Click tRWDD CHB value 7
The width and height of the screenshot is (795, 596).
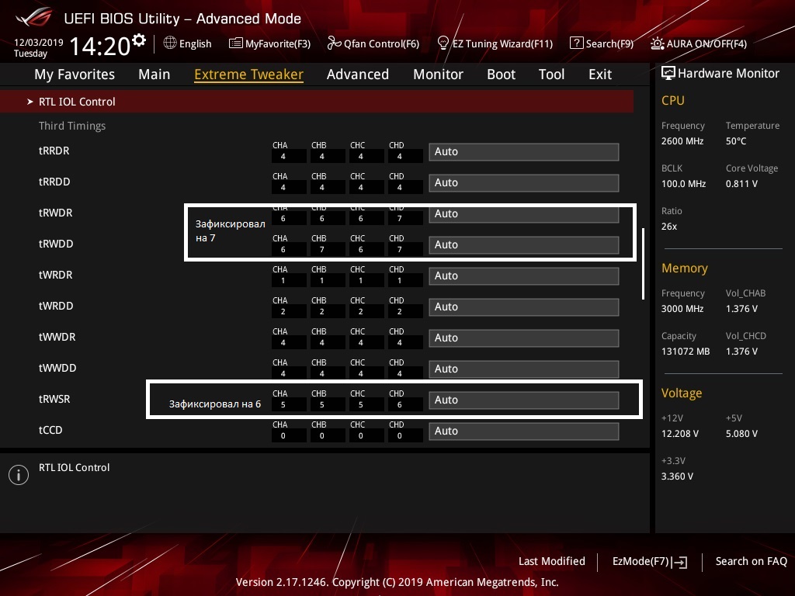click(x=322, y=249)
